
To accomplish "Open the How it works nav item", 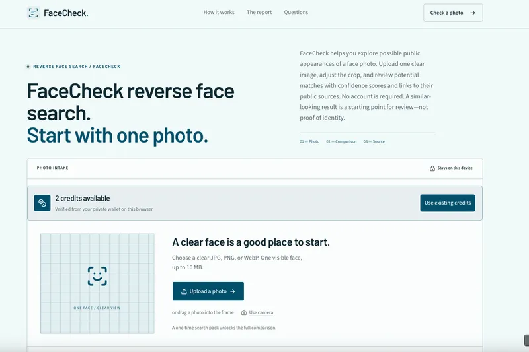I will tap(219, 12).
